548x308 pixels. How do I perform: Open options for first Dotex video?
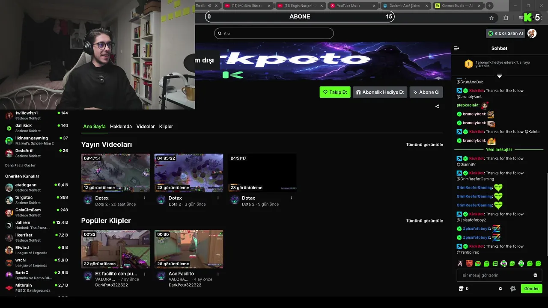(145, 198)
